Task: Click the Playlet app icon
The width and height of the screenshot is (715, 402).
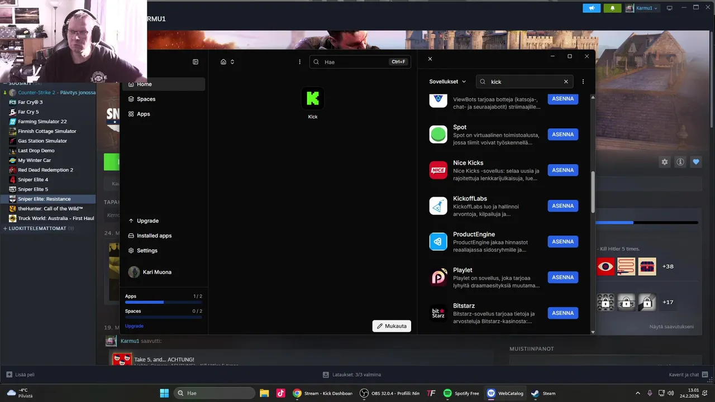Action: pyautogui.click(x=438, y=277)
